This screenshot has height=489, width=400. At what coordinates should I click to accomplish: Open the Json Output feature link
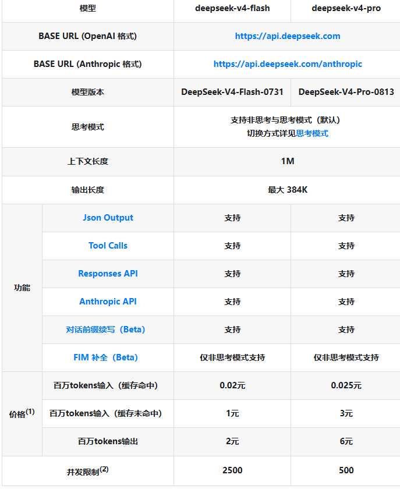tap(108, 218)
